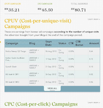Select the Kotex Gadis Konfiden campaign row
The width and height of the screenshot is (103, 108).
click(x=52, y=59)
